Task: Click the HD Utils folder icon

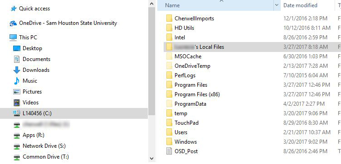Action: pyautogui.click(x=170, y=28)
